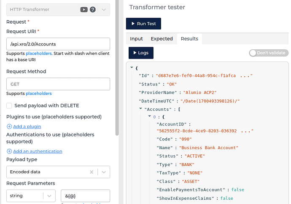The width and height of the screenshot is (291, 204).
Task: Collapse the root JSON object
Action: click(132, 67)
